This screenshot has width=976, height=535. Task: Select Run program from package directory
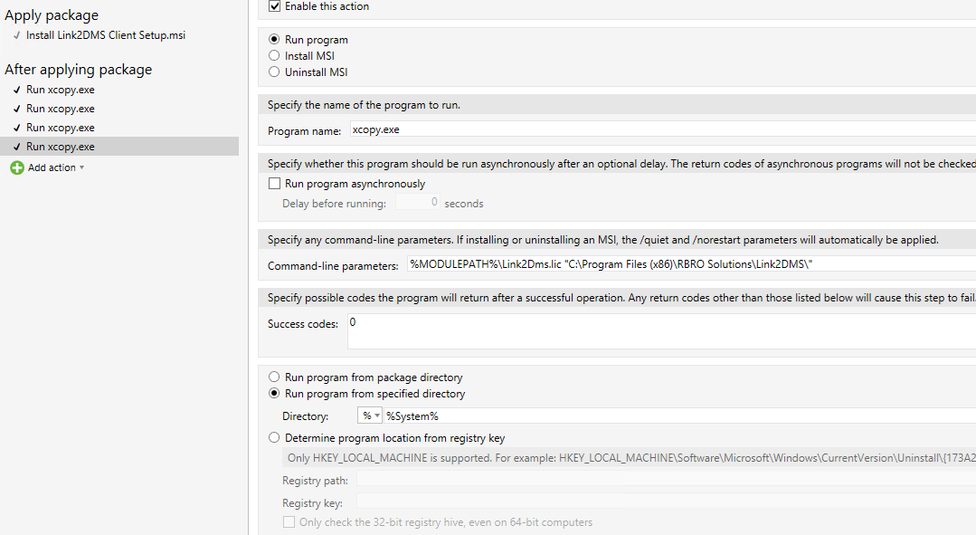click(x=274, y=377)
